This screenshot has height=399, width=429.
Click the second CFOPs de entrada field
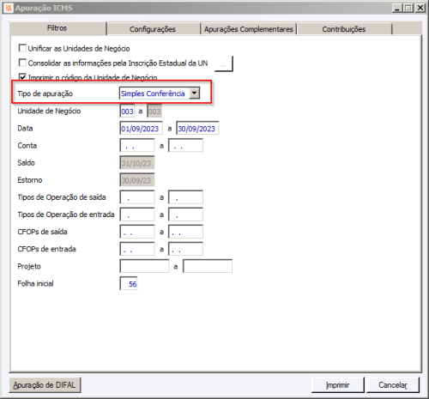[x=185, y=249]
